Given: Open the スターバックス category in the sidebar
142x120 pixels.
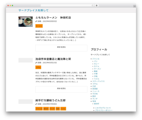Looking at the screenshot, I should pos(99,81).
